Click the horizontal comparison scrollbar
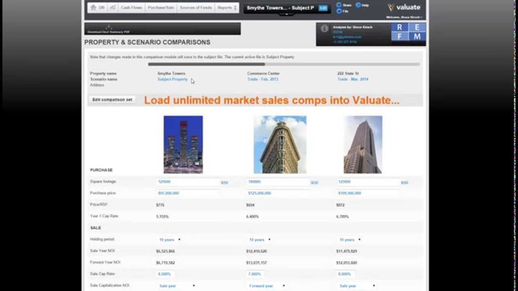Image resolution: width=518 pixels, height=291 pixels. [206, 64]
